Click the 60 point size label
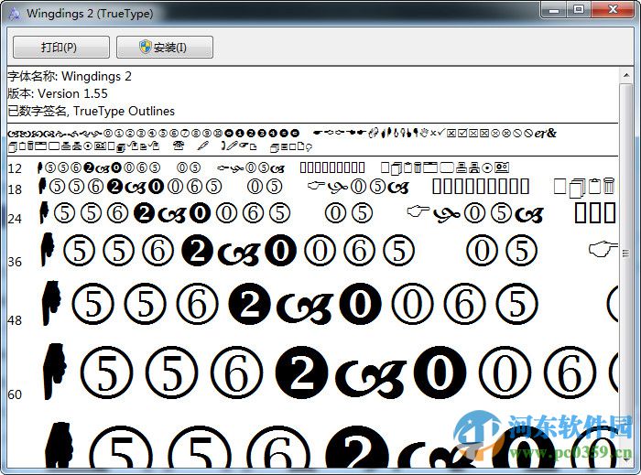Screen dimensions: 641x475 15,394
